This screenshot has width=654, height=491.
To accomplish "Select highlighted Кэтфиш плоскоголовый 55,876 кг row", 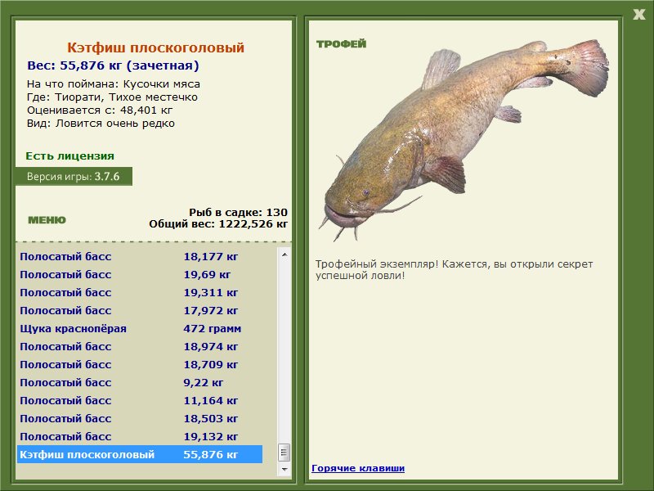I will click(x=140, y=454).
